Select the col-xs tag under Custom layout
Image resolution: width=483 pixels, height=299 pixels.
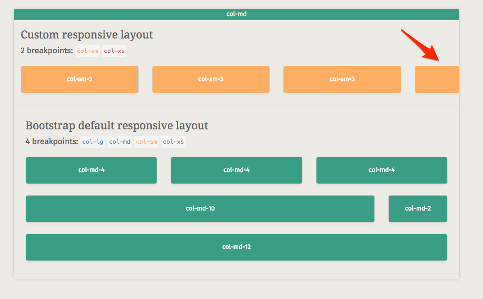pos(114,51)
